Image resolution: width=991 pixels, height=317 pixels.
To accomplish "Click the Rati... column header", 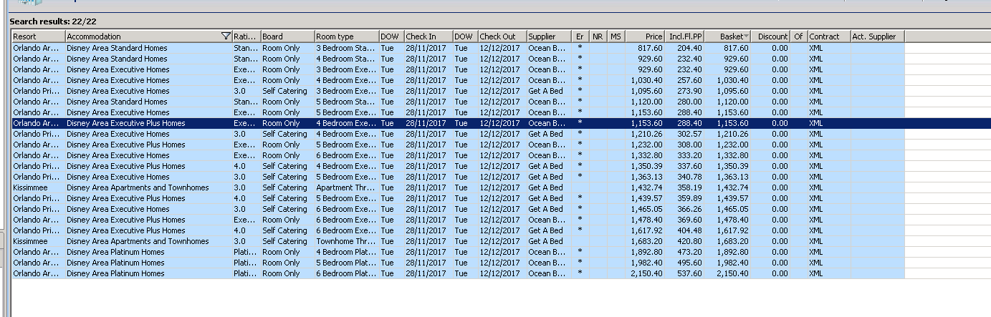I will point(246,36).
